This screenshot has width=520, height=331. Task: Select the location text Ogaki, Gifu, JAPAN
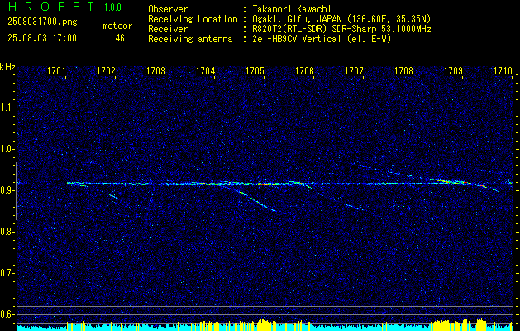[x=297, y=19]
